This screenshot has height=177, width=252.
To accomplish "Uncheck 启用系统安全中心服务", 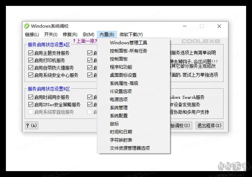I will pyautogui.click(x=31, y=75).
